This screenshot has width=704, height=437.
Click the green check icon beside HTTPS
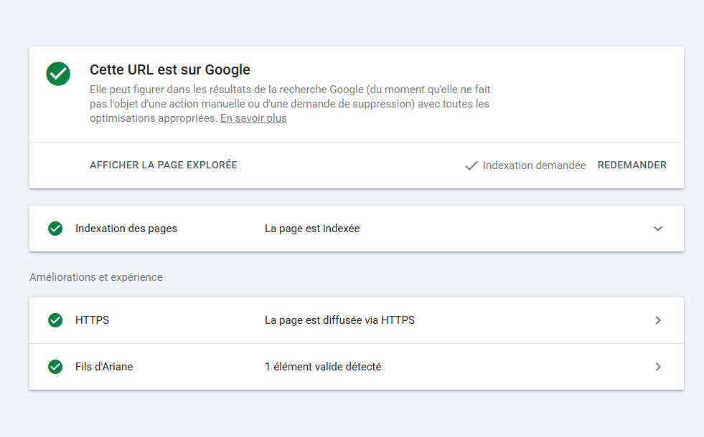point(55,320)
